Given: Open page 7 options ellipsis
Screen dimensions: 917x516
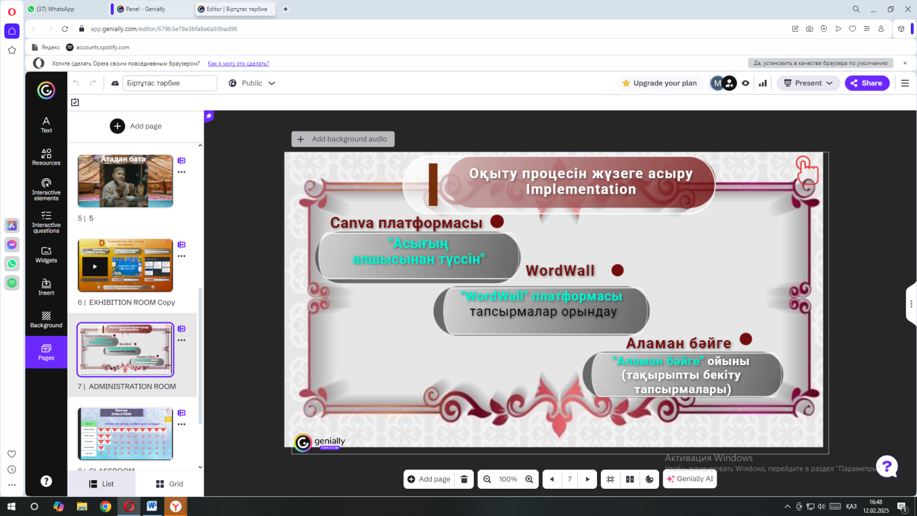Looking at the screenshot, I should pyautogui.click(x=181, y=340).
